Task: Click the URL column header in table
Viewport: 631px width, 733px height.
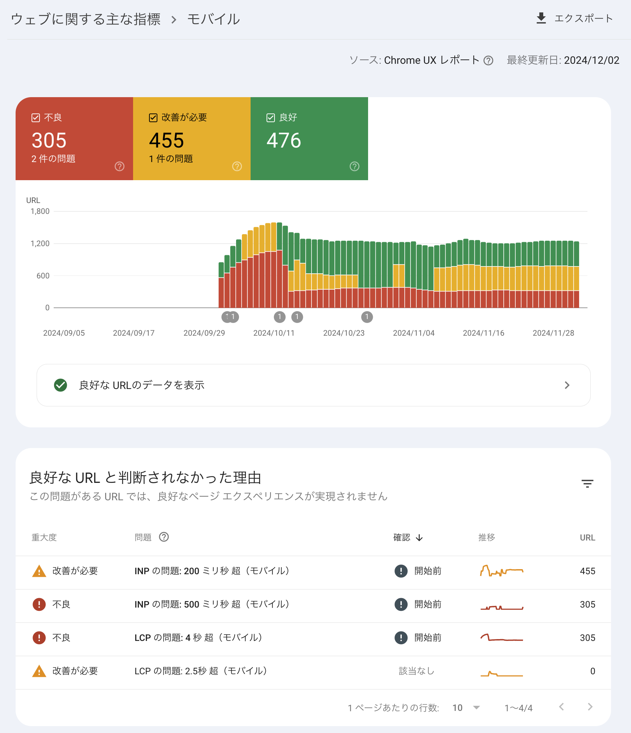Action: coord(587,538)
